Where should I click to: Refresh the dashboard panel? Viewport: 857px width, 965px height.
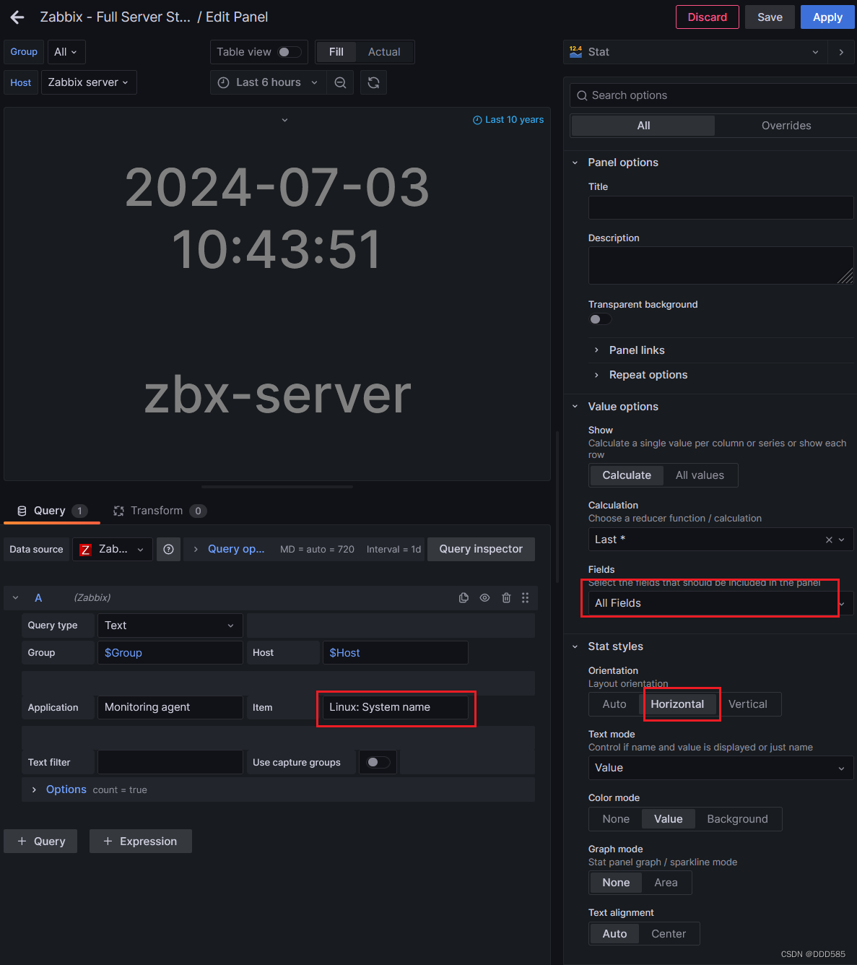(373, 83)
